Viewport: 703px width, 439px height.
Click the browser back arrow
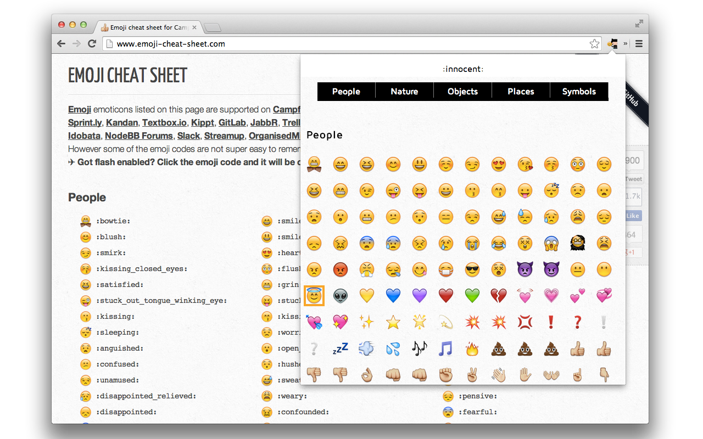pos(62,44)
